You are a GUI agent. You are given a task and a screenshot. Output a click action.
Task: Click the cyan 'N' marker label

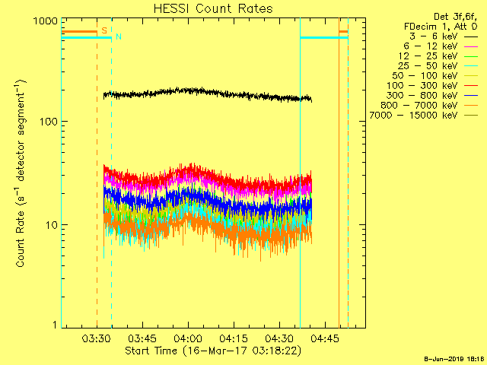pos(119,36)
